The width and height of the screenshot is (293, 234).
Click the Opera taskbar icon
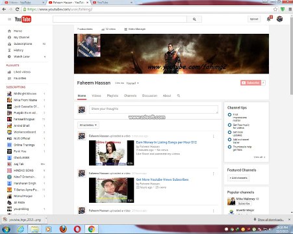[x=77, y=229]
